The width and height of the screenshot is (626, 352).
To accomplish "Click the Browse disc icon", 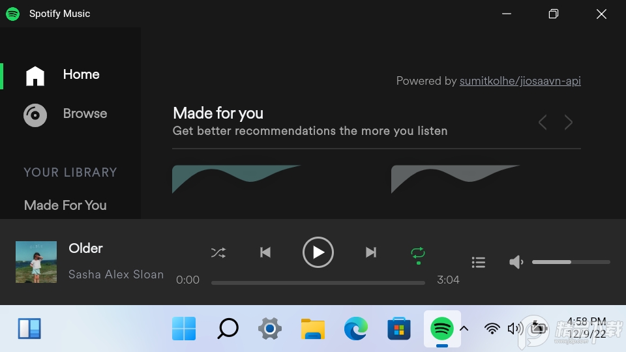I will (35, 115).
